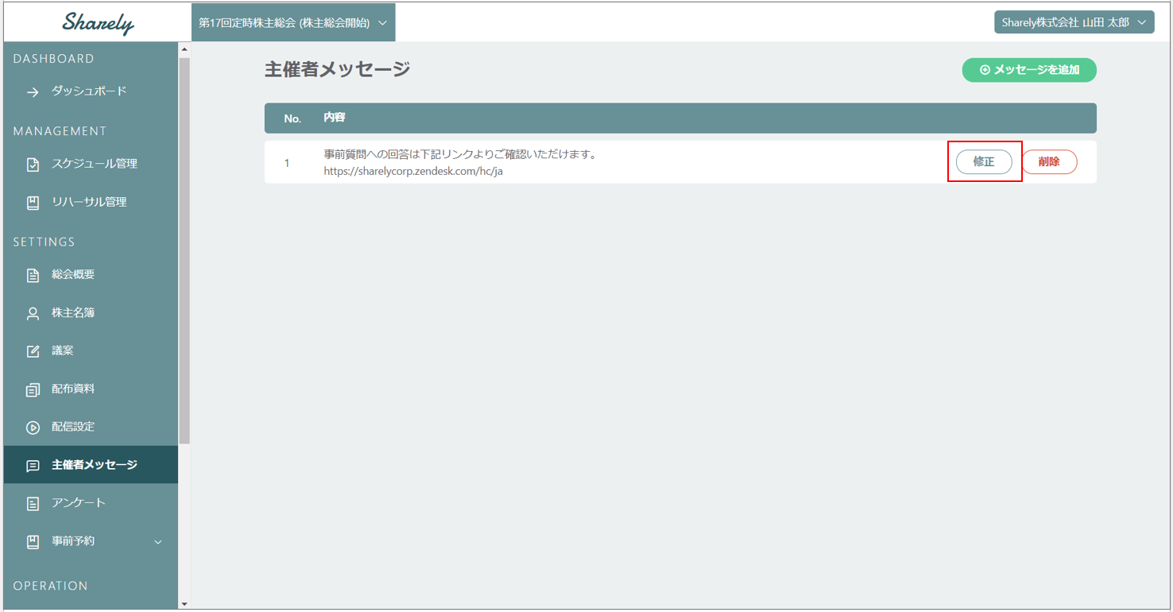The image size is (1173, 612).
Task: Click the Sharely logo
Action: click(98, 23)
